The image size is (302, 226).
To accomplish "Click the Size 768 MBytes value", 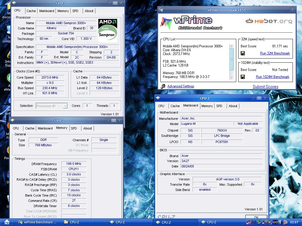I will pyautogui.click(x=43, y=145).
